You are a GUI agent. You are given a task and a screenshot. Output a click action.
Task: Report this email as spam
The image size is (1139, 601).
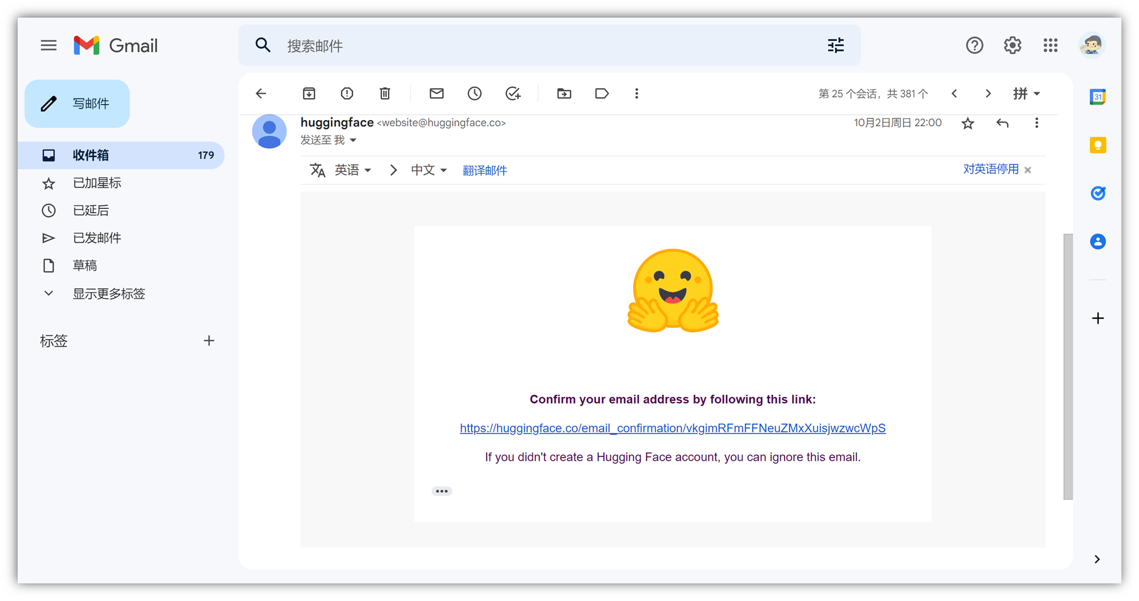click(x=347, y=94)
